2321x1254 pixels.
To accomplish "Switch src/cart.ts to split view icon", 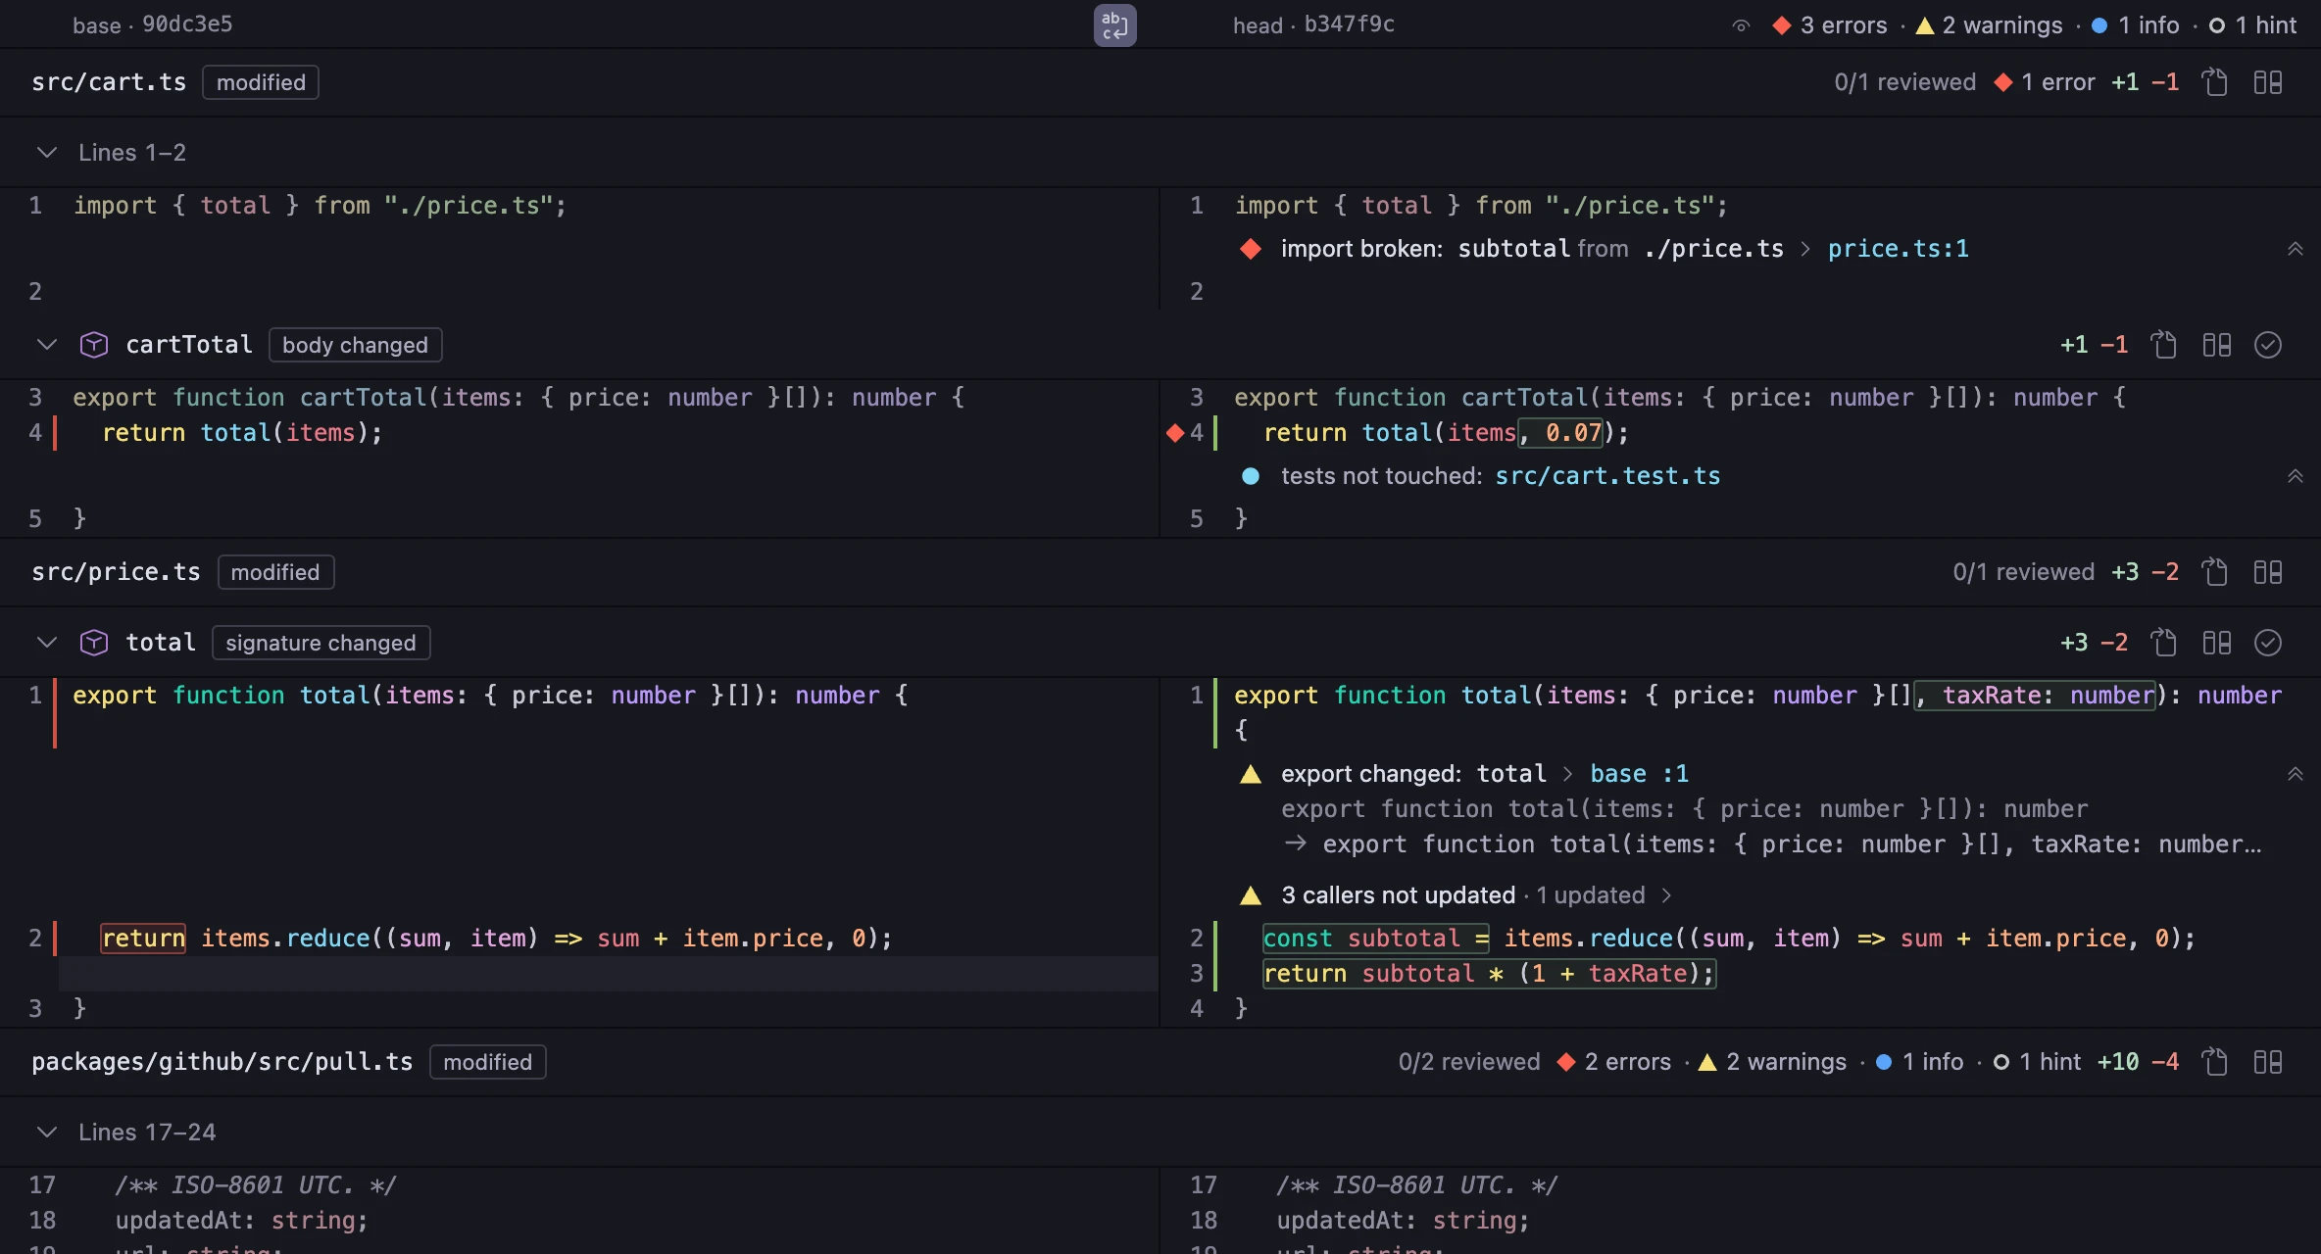I will tap(2268, 82).
